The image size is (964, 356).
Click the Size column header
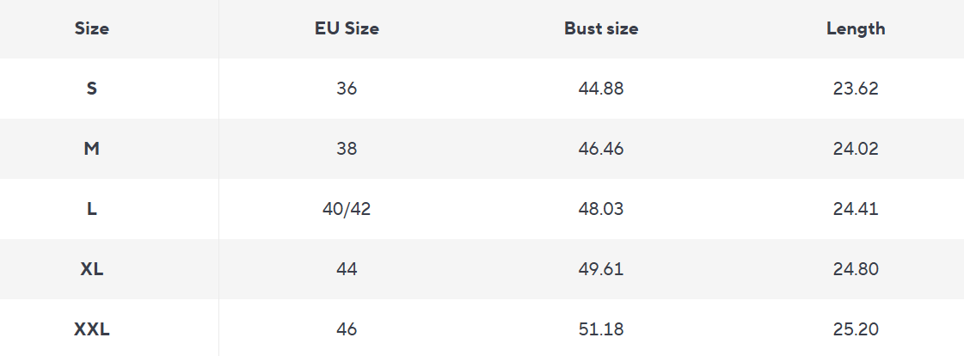(x=92, y=28)
